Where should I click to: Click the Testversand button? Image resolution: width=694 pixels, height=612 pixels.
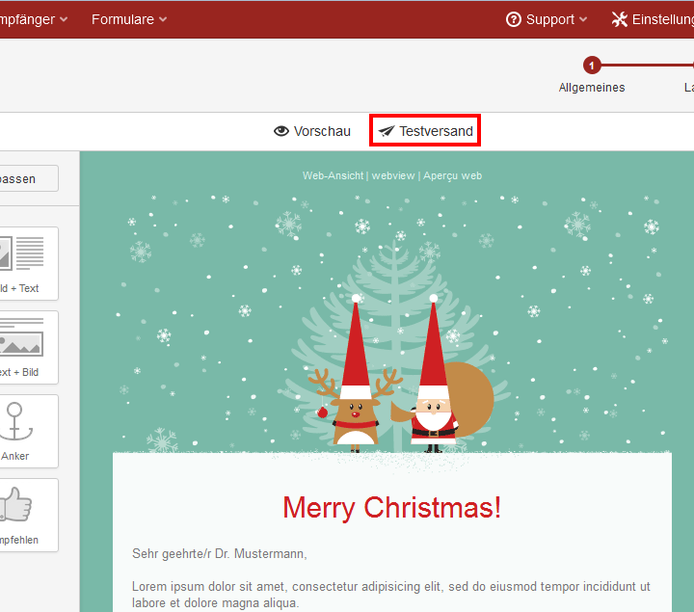click(425, 131)
